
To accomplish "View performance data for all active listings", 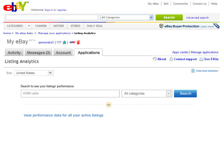I will coord(63,115).
